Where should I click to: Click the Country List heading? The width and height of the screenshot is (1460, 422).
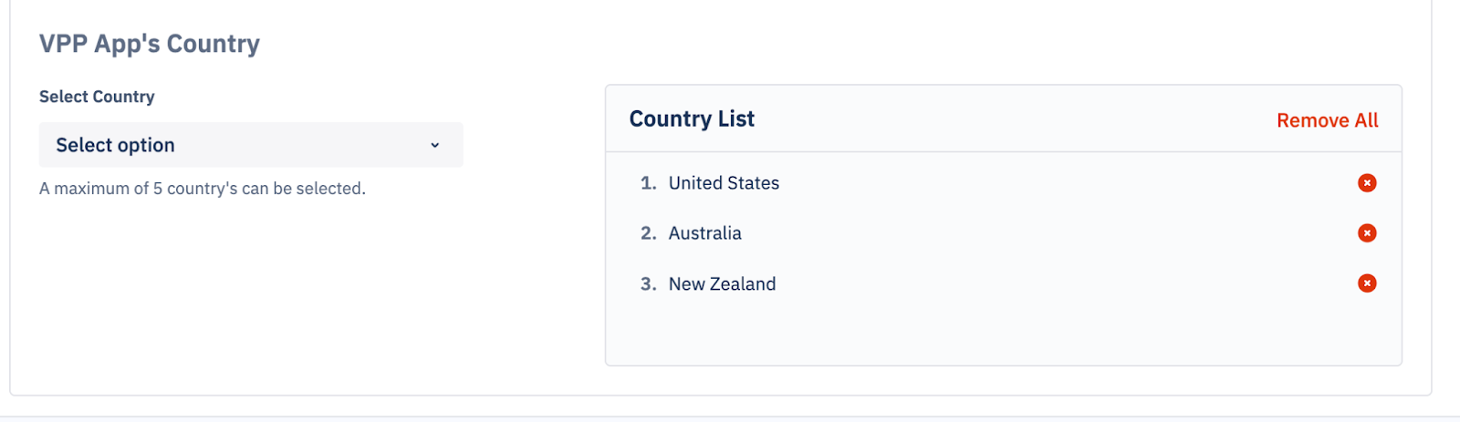pos(692,119)
